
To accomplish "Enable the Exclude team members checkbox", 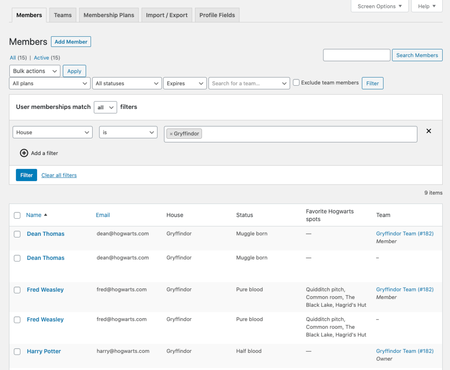I will (296, 82).
